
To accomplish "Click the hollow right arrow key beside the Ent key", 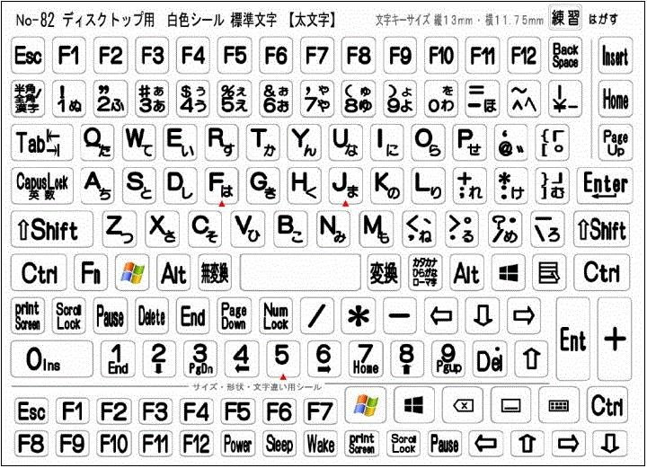I will pyautogui.click(x=524, y=316).
